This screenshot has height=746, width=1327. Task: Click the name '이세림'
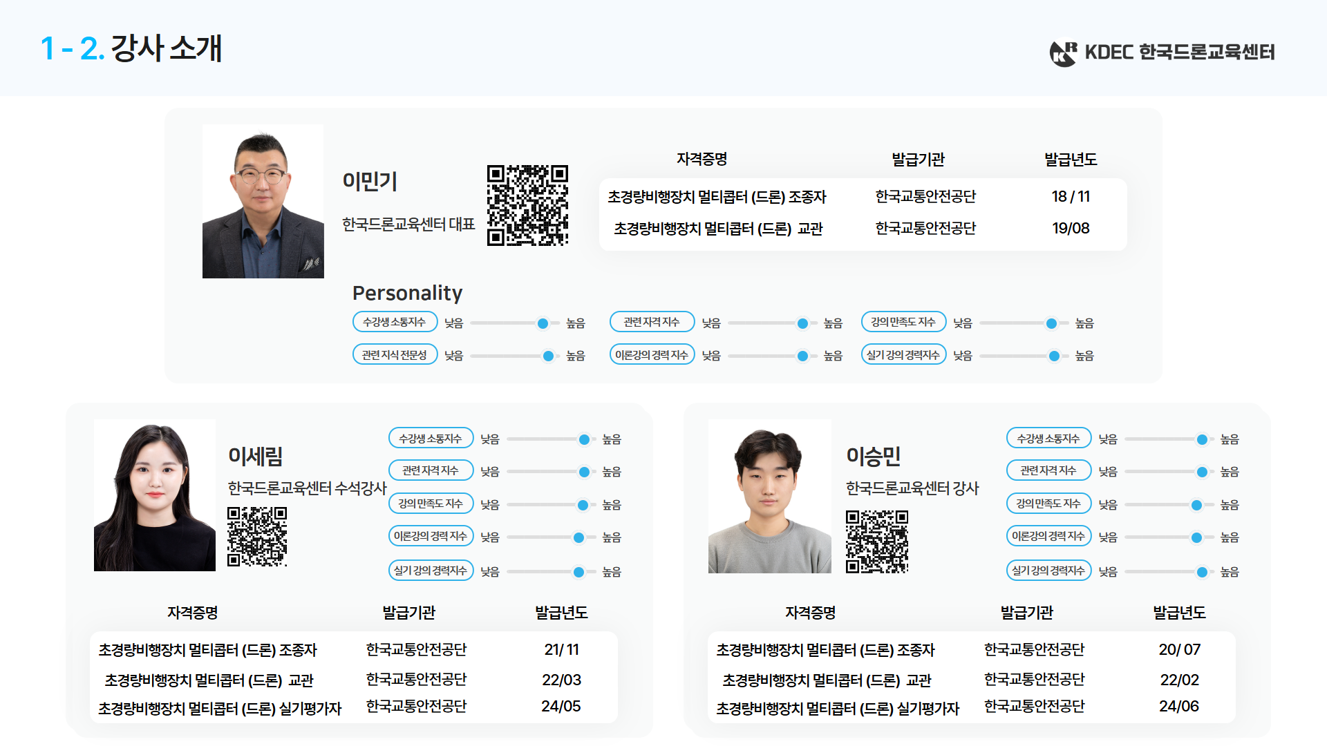click(x=255, y=456)
